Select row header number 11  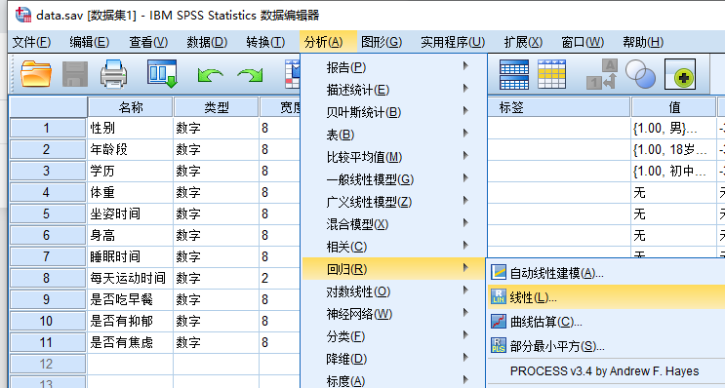coord(47,342)
